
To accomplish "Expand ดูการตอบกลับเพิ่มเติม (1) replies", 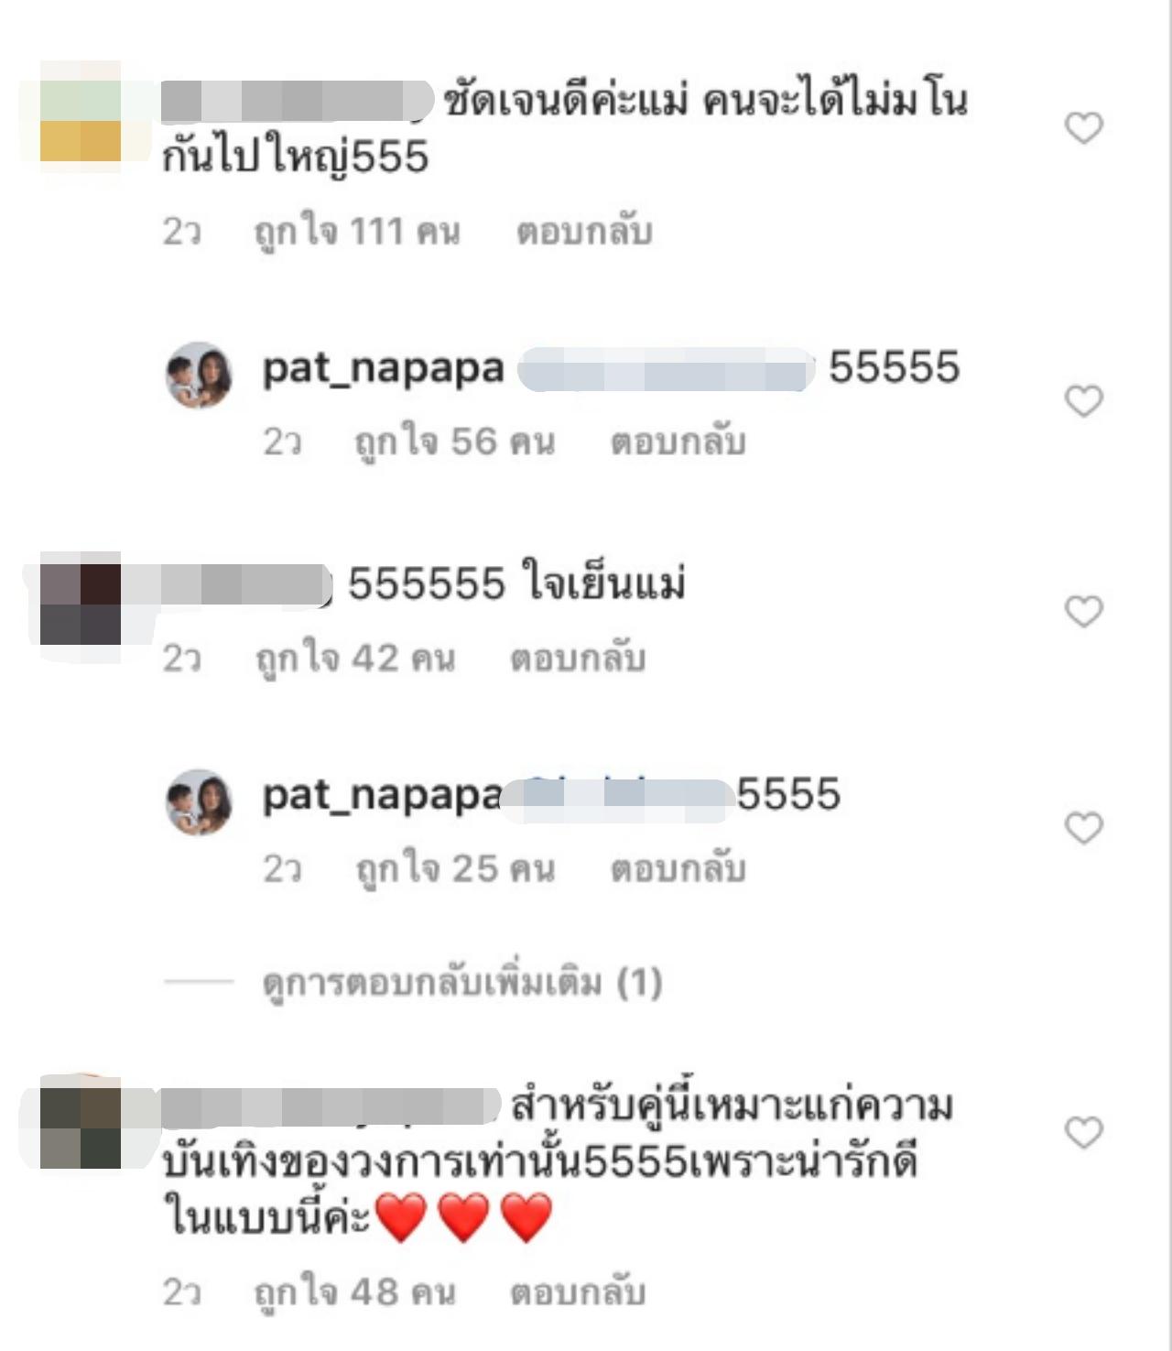I will click(462, 983).
